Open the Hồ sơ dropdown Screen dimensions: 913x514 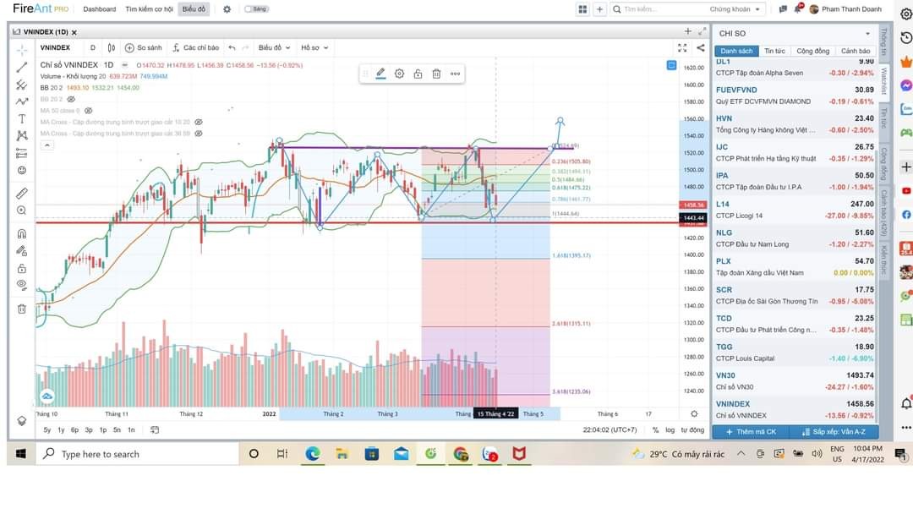pyautogui.click(x=314, y=48)
